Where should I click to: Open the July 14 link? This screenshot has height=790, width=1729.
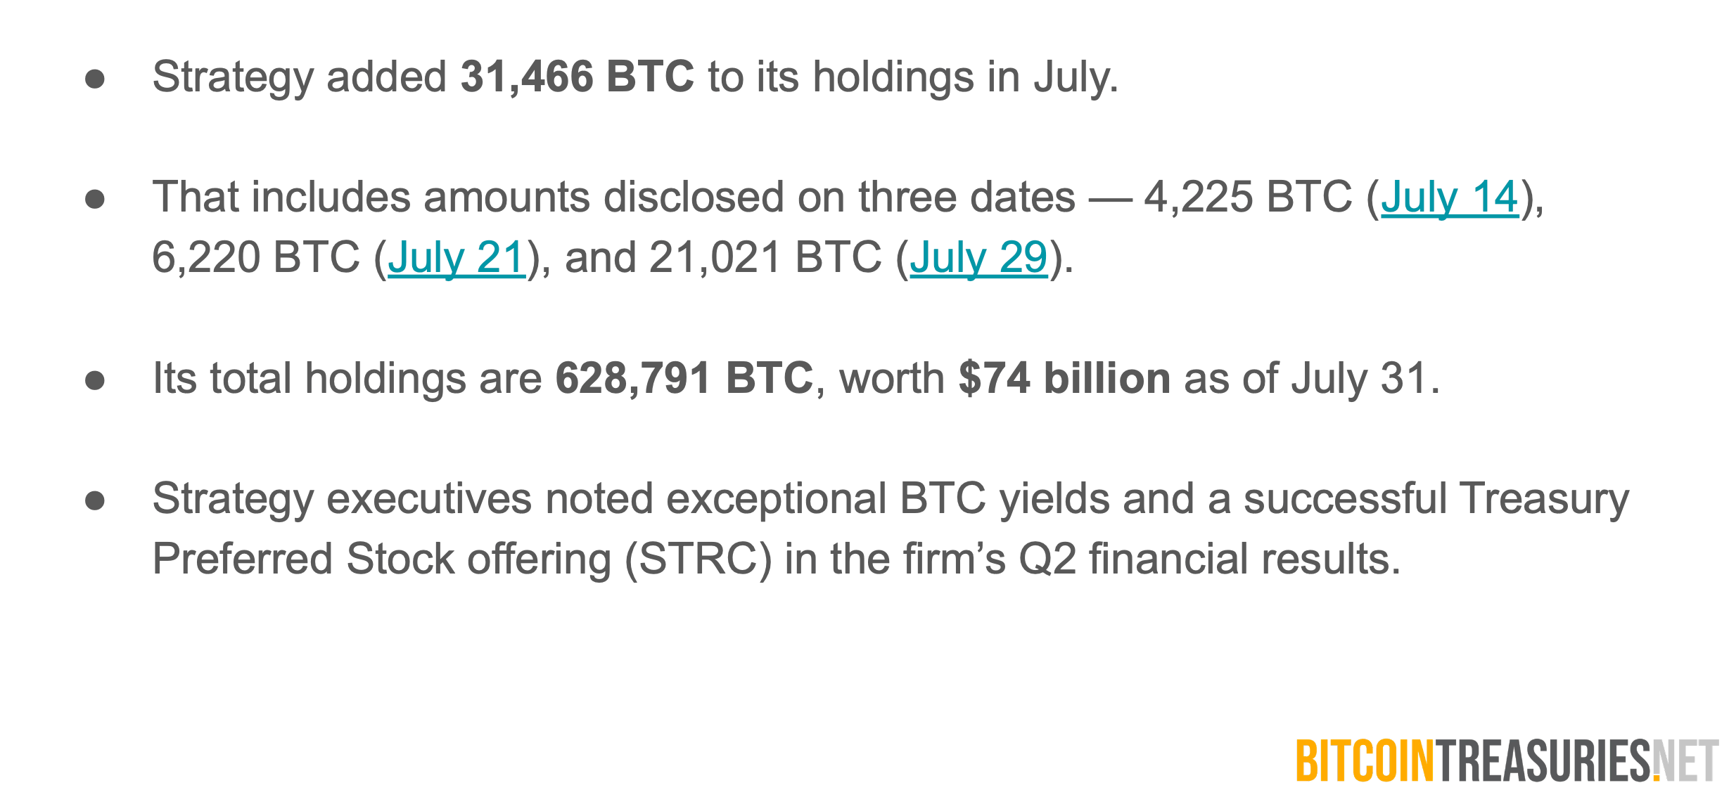1449,197
